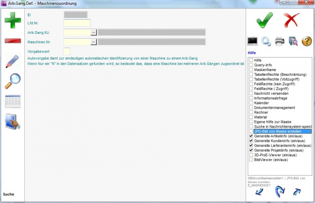The height and width of the screenshot is (203, 315).
Task: Open the Arb.Gang.Kz. lookup button
Action: [x=94, y=32]
